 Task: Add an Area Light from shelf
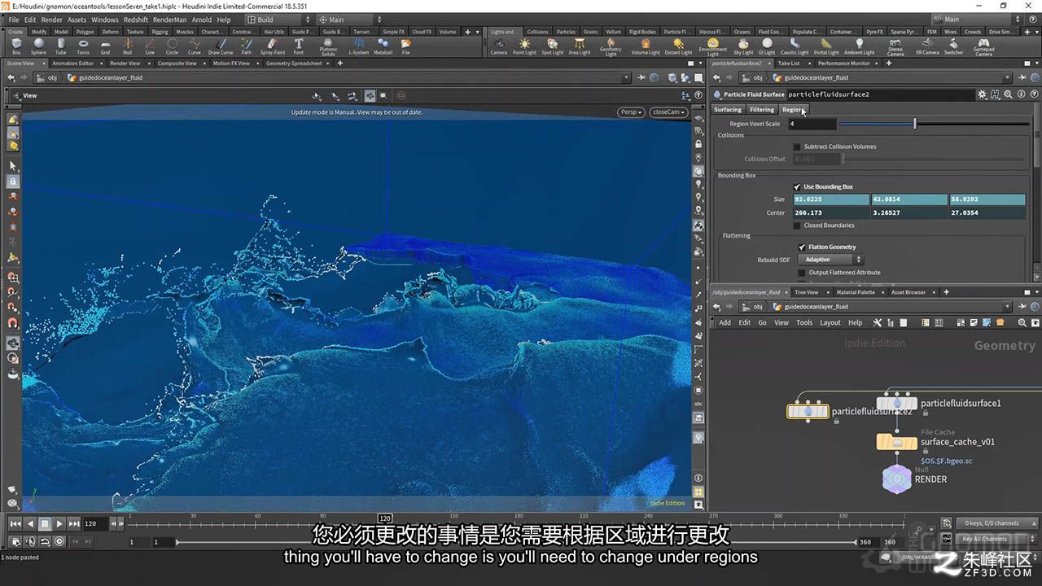point(580,46)
